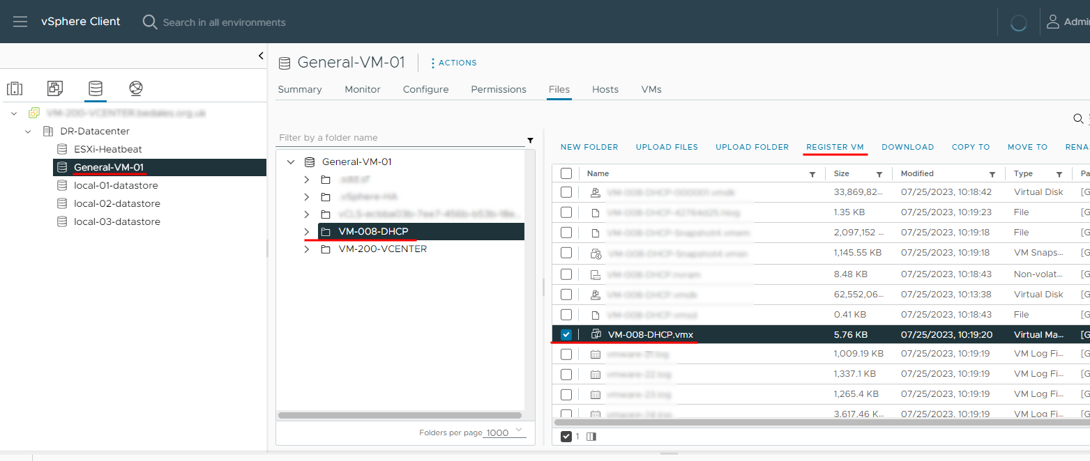Click the search magnifier icon in header
Screen dimensions: 1090x461
pos(149,22)
